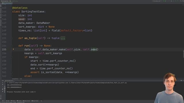
Task: Open the Problems tool window tab
Action: coord(13,101)
